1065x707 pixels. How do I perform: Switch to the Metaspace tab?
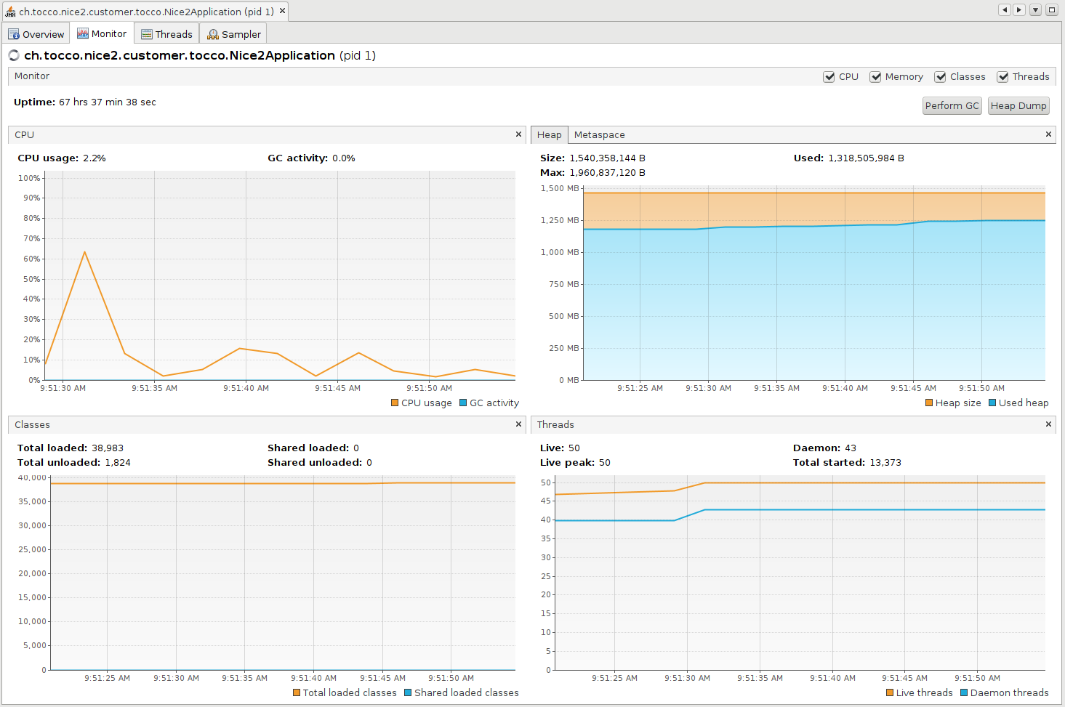pos(599,134)
